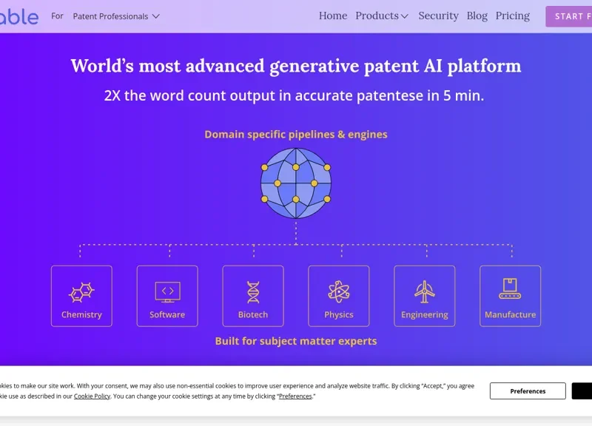592x426 pixels.
Task: Click the Start Free button
Action: tap(570, 16)
